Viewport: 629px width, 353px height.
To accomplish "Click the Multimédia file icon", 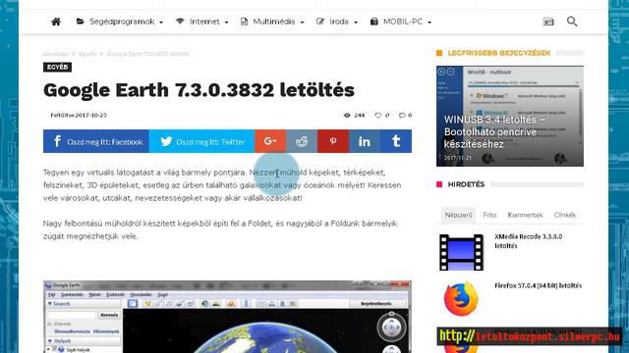I will (x=244, y=22).
